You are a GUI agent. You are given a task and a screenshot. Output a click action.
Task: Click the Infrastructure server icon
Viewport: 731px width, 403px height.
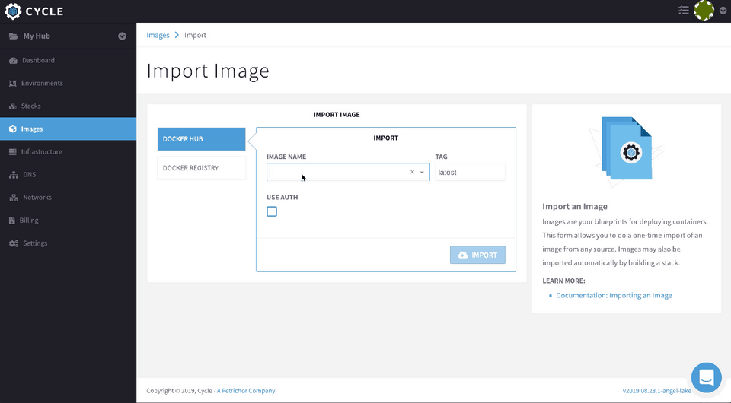click(x=13, y=152)
